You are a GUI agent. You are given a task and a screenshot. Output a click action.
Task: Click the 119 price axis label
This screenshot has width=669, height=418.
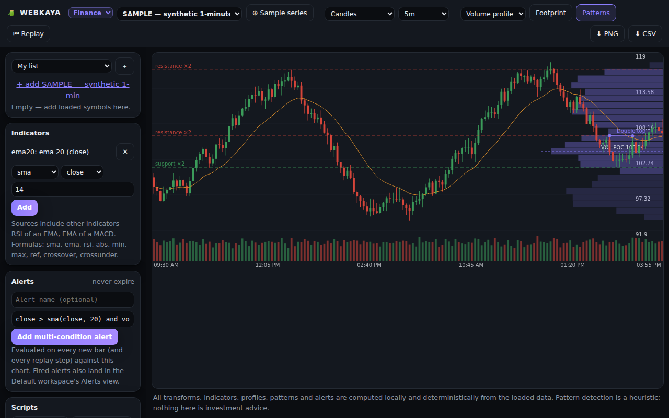(640, 56)
